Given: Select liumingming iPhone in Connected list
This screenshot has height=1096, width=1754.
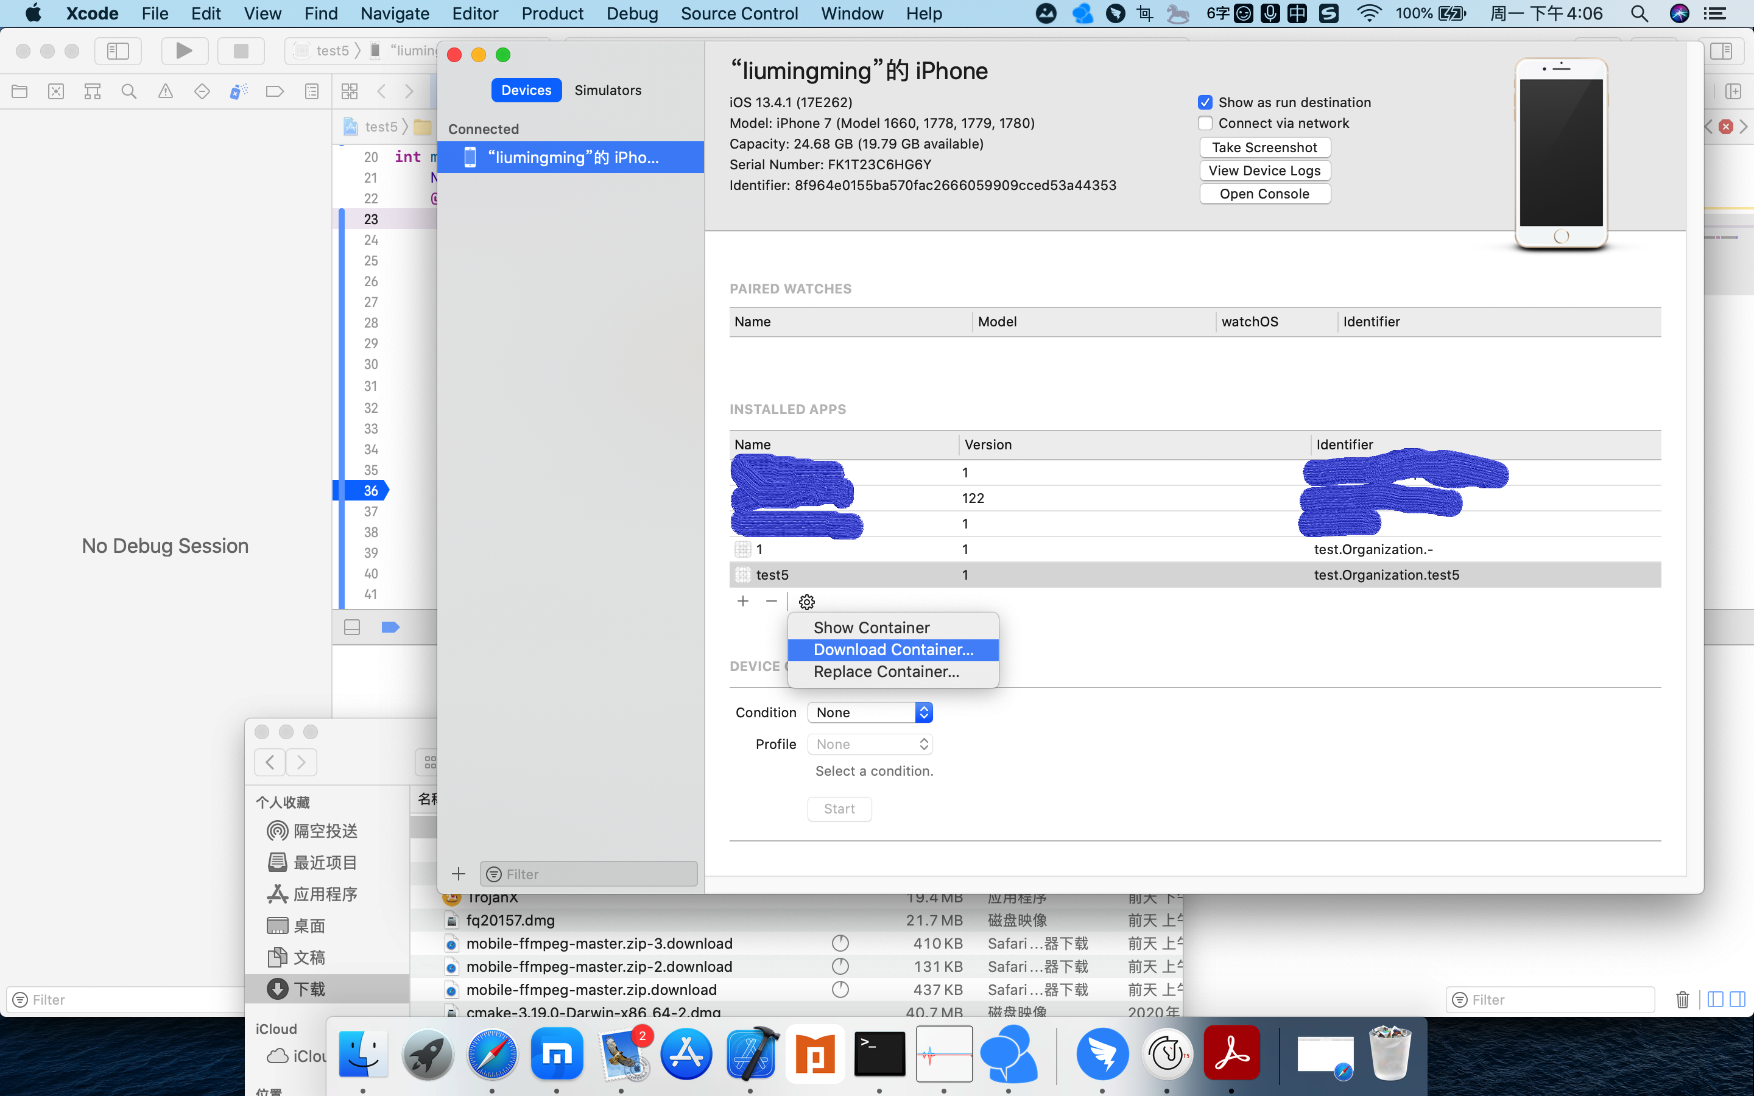Looking at the screenshot, I should point(571,157).
